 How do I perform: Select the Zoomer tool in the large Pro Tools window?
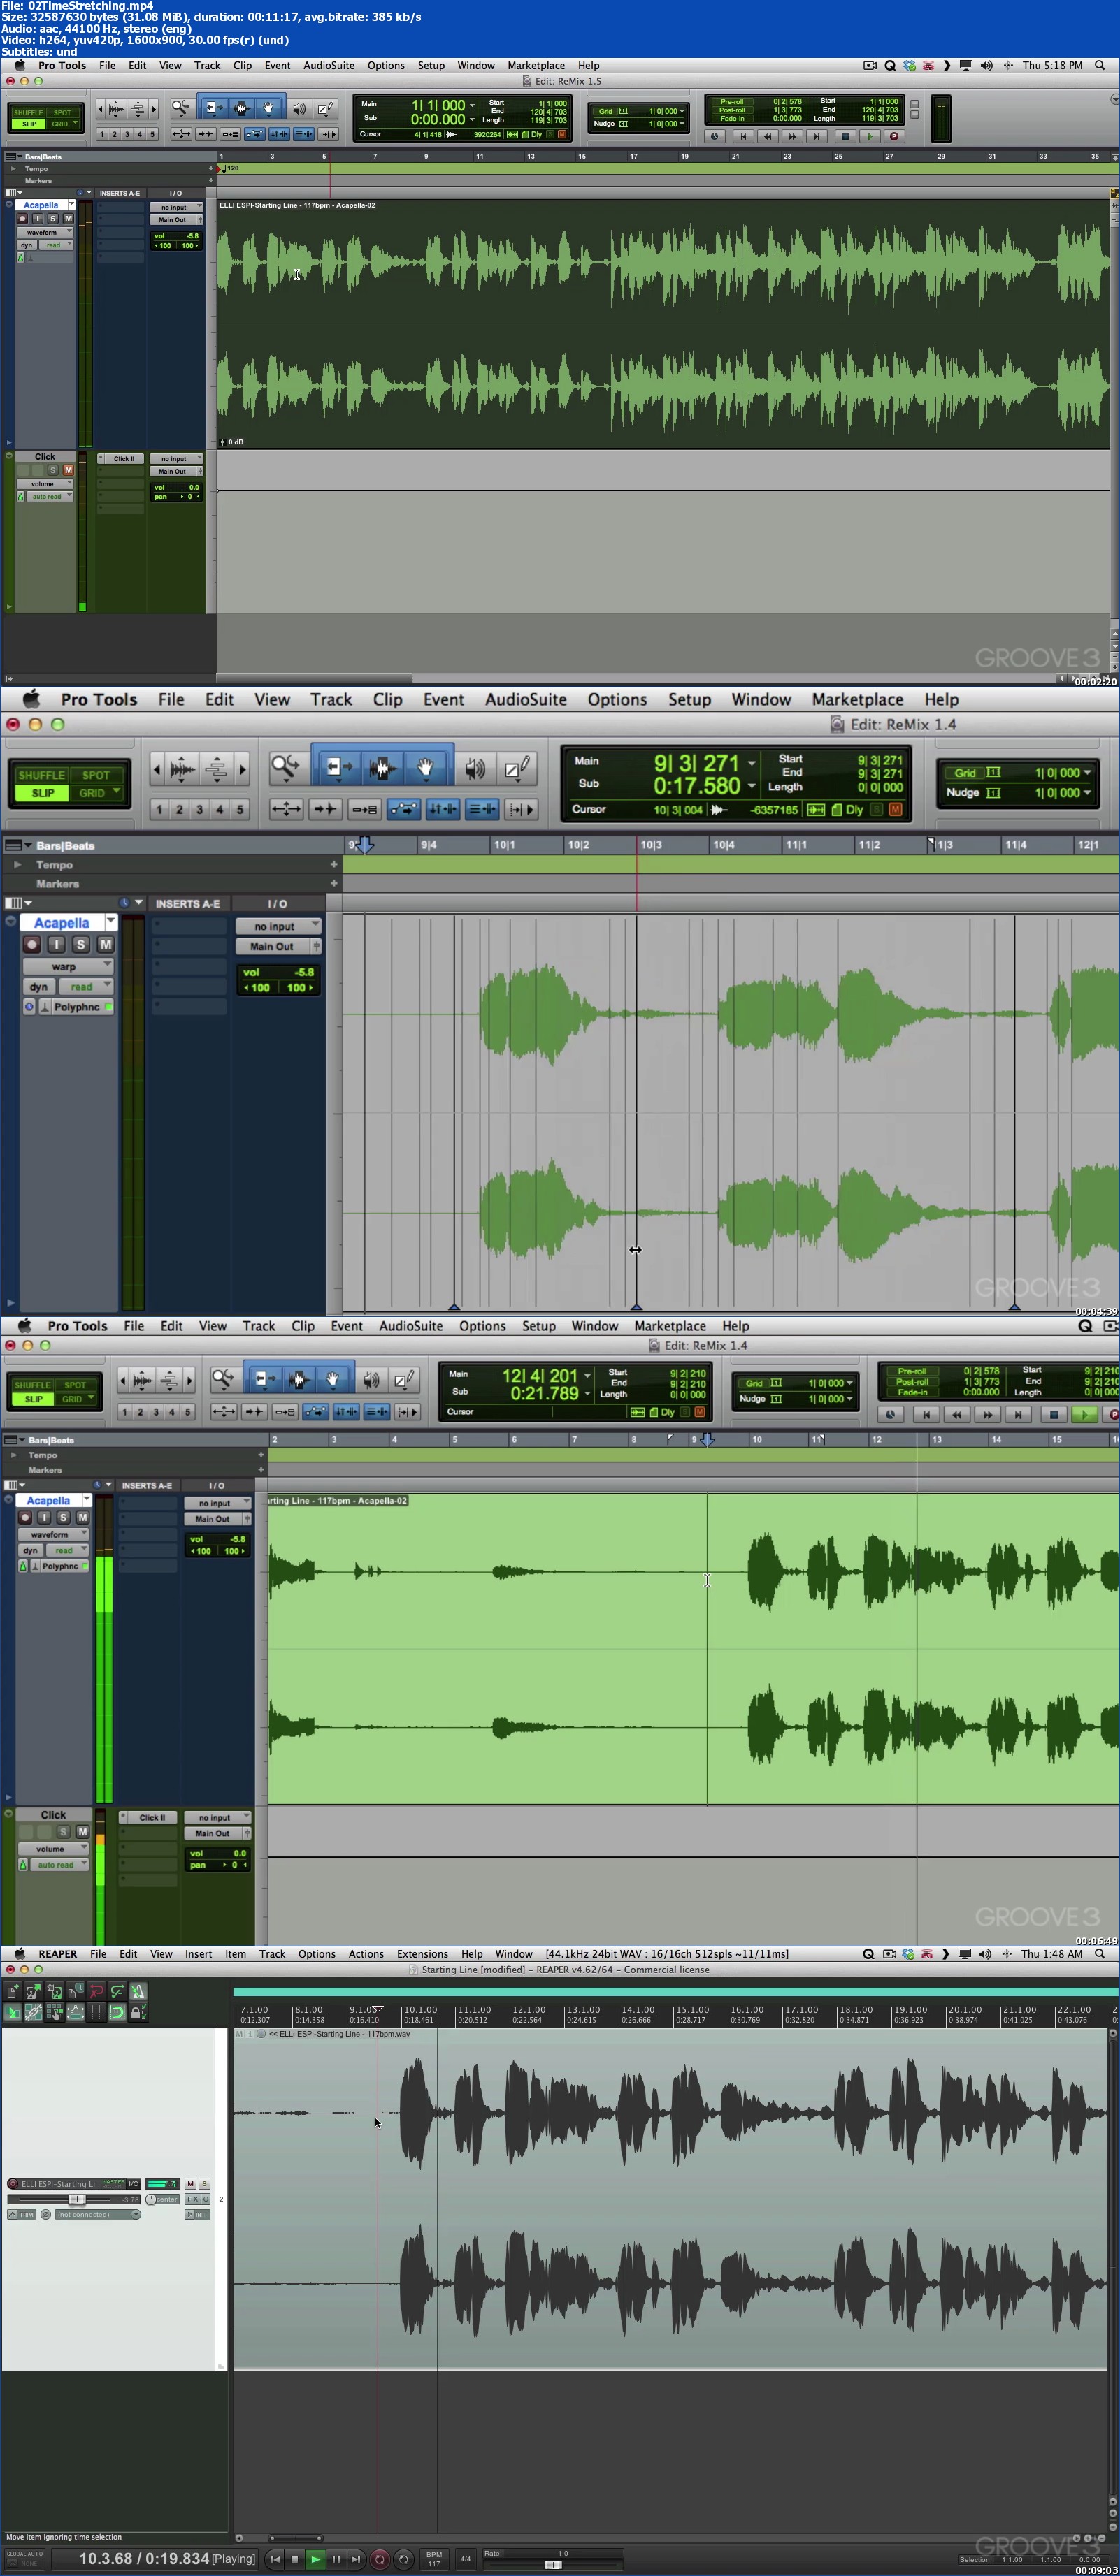click(x=285, y=768)
